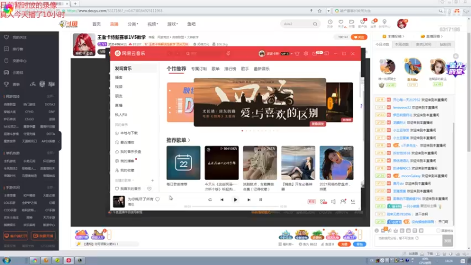Click the current song album cover
The width and height of the screenshot is (471, 265).
tap(119, 201)
